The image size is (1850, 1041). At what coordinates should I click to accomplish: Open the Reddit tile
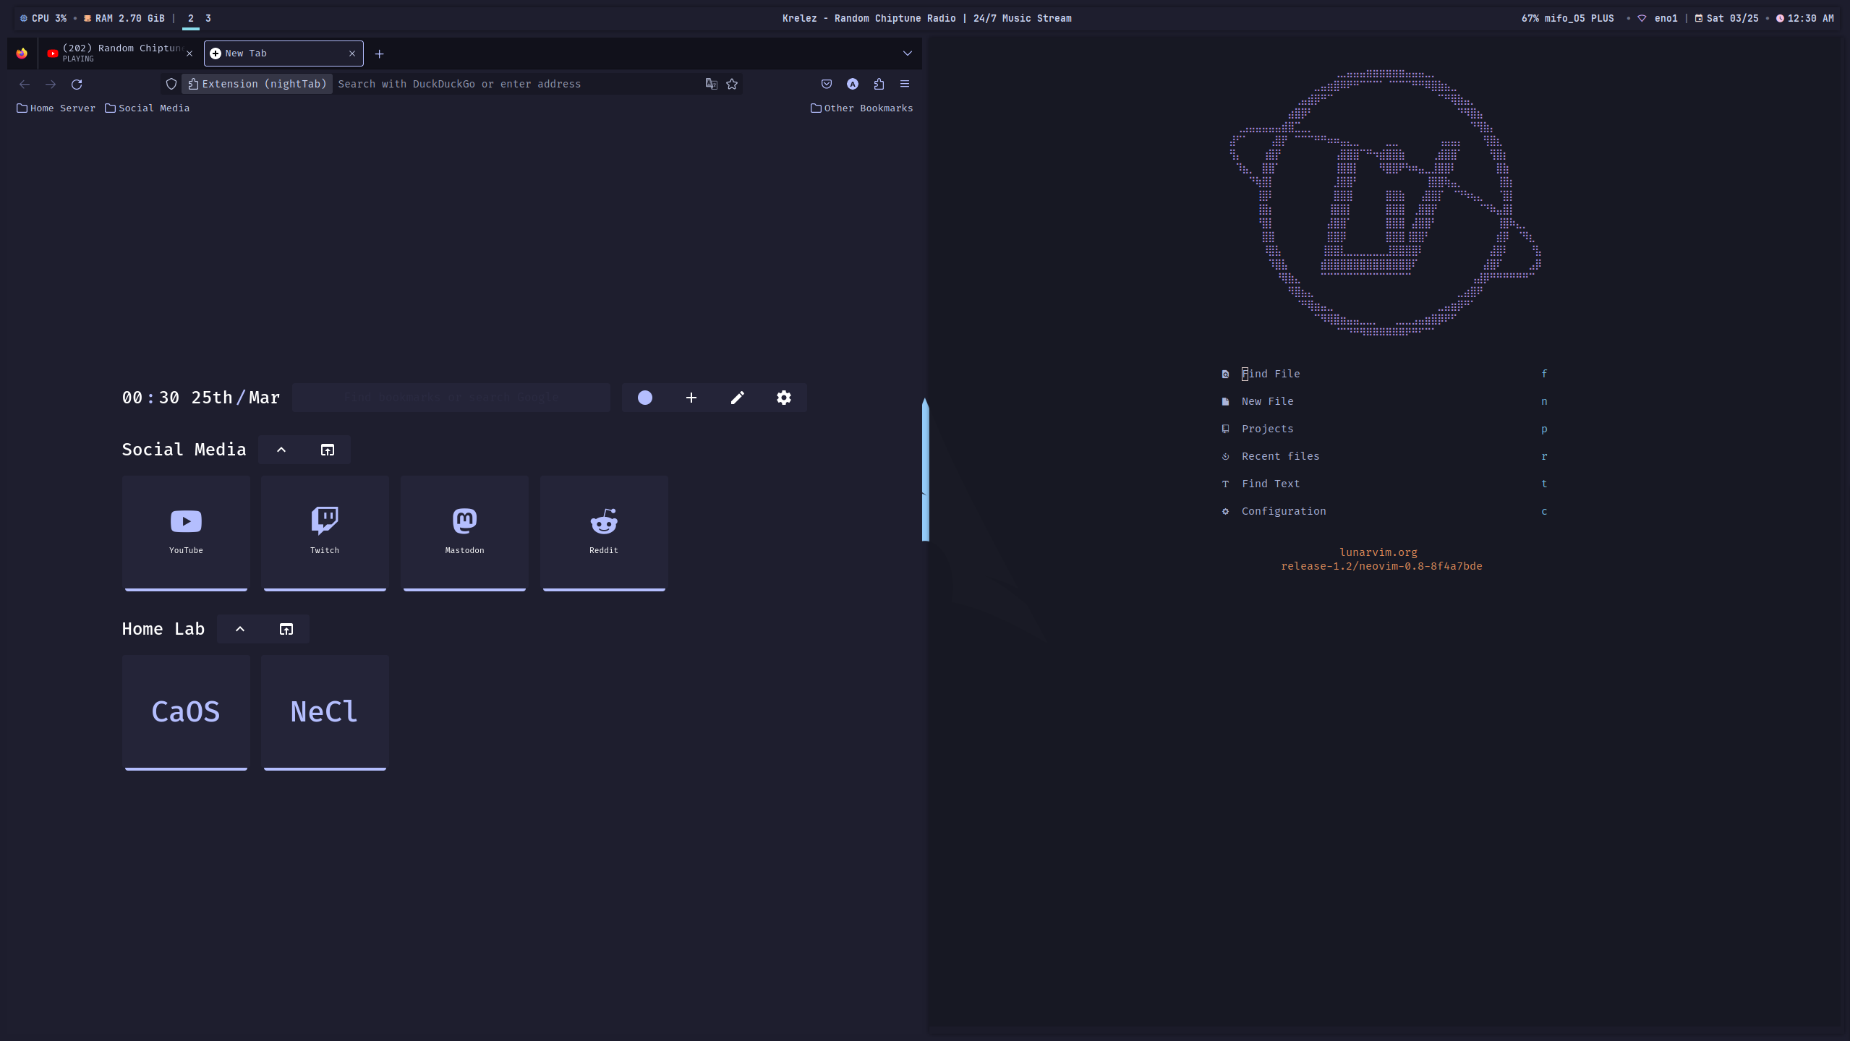point(603,533)
